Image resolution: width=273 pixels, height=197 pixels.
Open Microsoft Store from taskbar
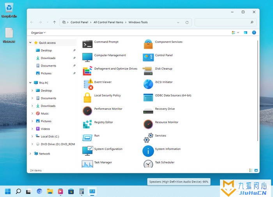[71, 192]
